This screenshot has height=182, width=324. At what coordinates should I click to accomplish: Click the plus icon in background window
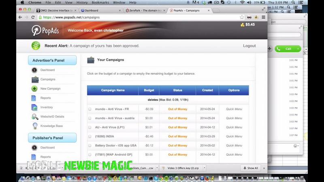269,49
